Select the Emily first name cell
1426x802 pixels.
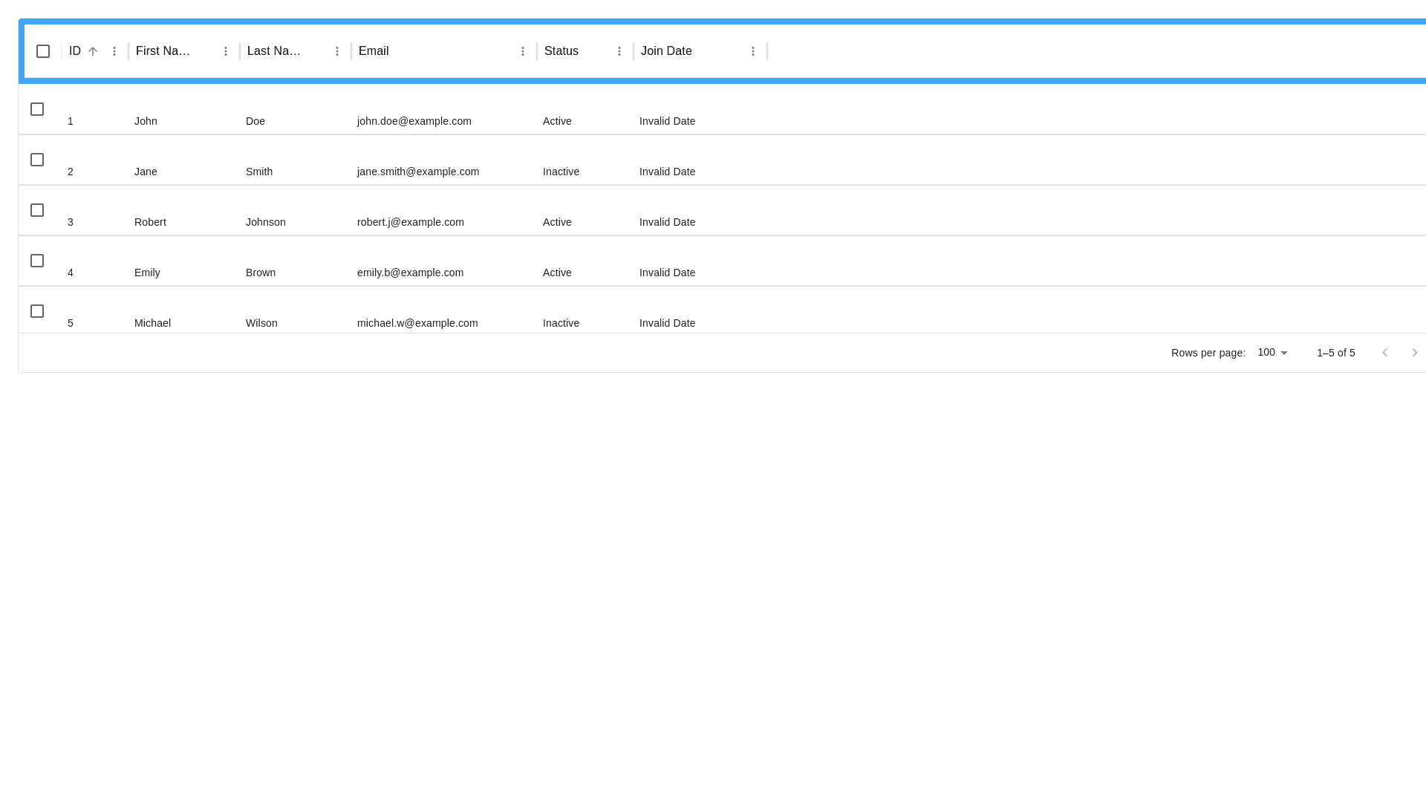click(x=147, y=273)
